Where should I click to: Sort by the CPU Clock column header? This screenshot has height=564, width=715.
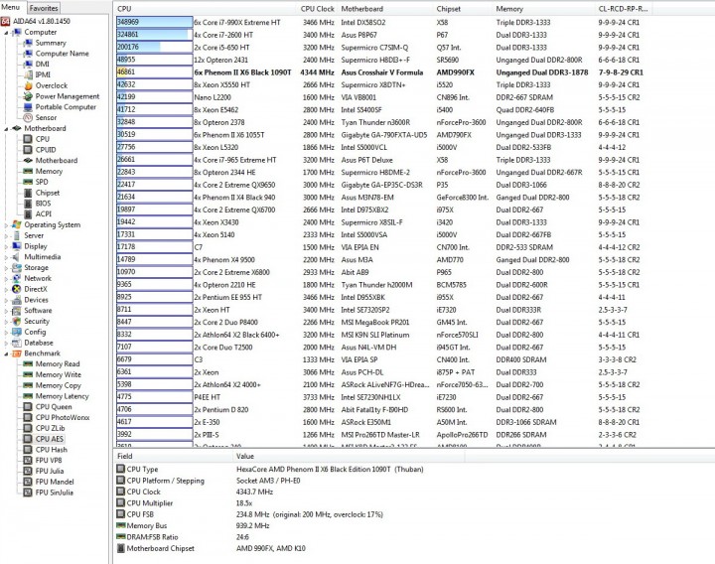click(318, 9)
